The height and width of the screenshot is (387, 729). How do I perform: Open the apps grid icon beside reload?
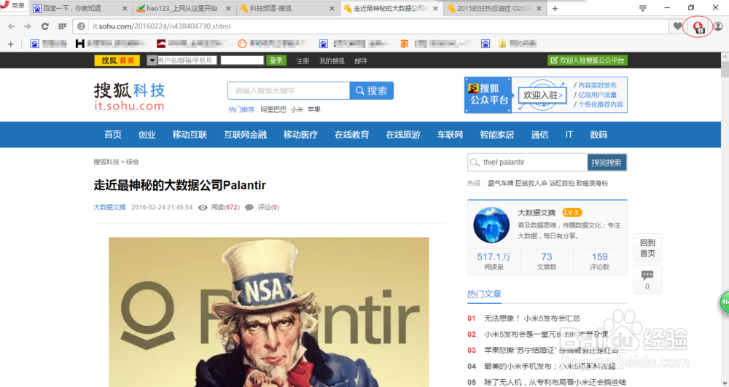tap(62, 26)
